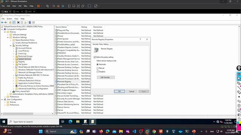Select the Print Spooler service row
The image size is (241, 135).
point(63,39)
